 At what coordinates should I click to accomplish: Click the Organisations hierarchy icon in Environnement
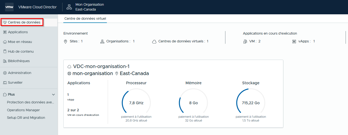tap(102, 42)
